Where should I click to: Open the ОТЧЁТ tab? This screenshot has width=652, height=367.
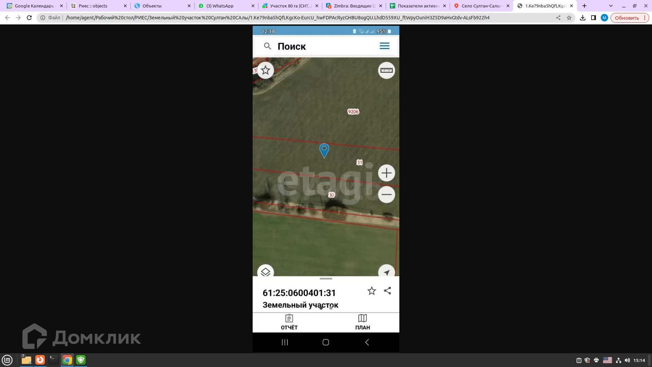point(289,322)
